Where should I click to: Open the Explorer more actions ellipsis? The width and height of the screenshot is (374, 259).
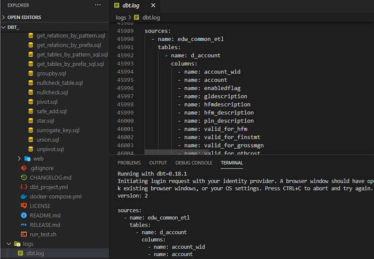click(x=98, y=5)
